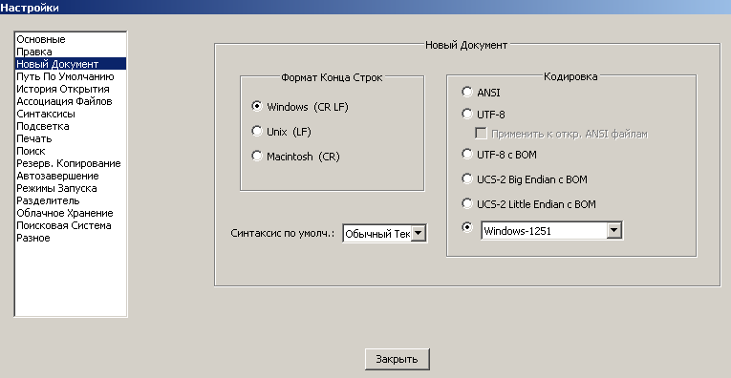Click the Настройки window title bar
Image resolution: width=731 pixels, height=378 pixels.
(365, 7)
